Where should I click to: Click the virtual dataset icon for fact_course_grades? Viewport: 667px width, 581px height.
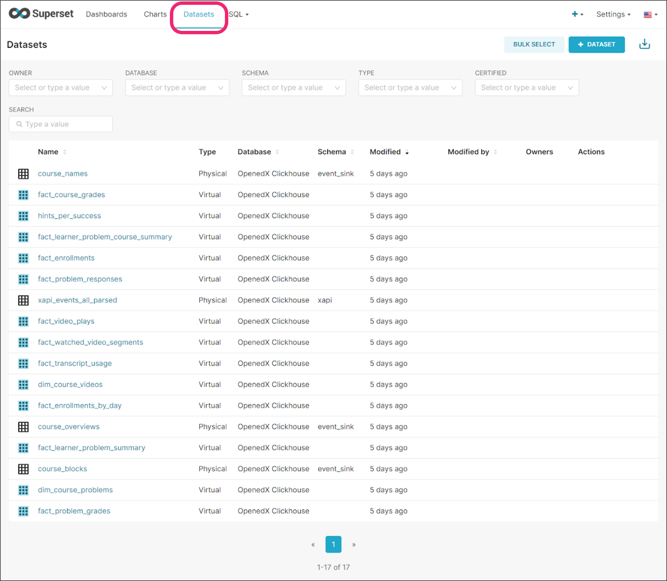pos(23,195)
